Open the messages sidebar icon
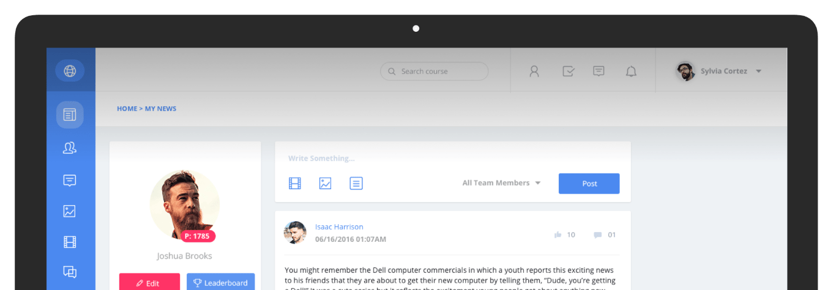 70,180
